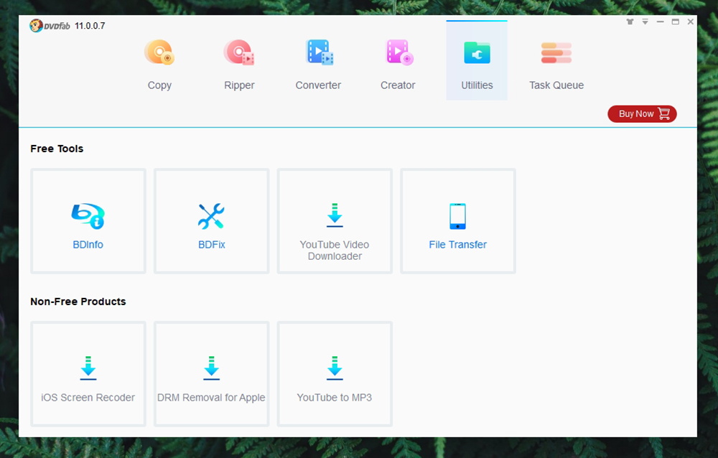Open the Ripper module icon
718x458 pixels.
(x=239, y=52)
